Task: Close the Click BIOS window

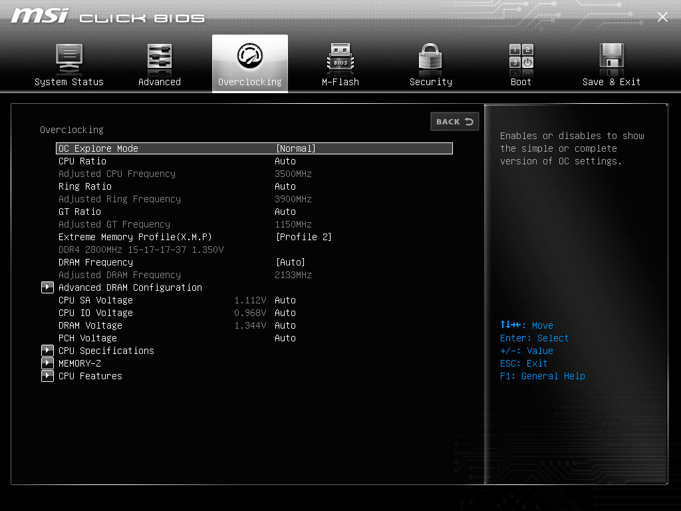Action: point(662,17)
